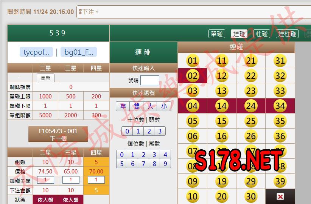Click the top announcement text box
This screenshot has height=204, width=311.
click(x=194, y=12)
